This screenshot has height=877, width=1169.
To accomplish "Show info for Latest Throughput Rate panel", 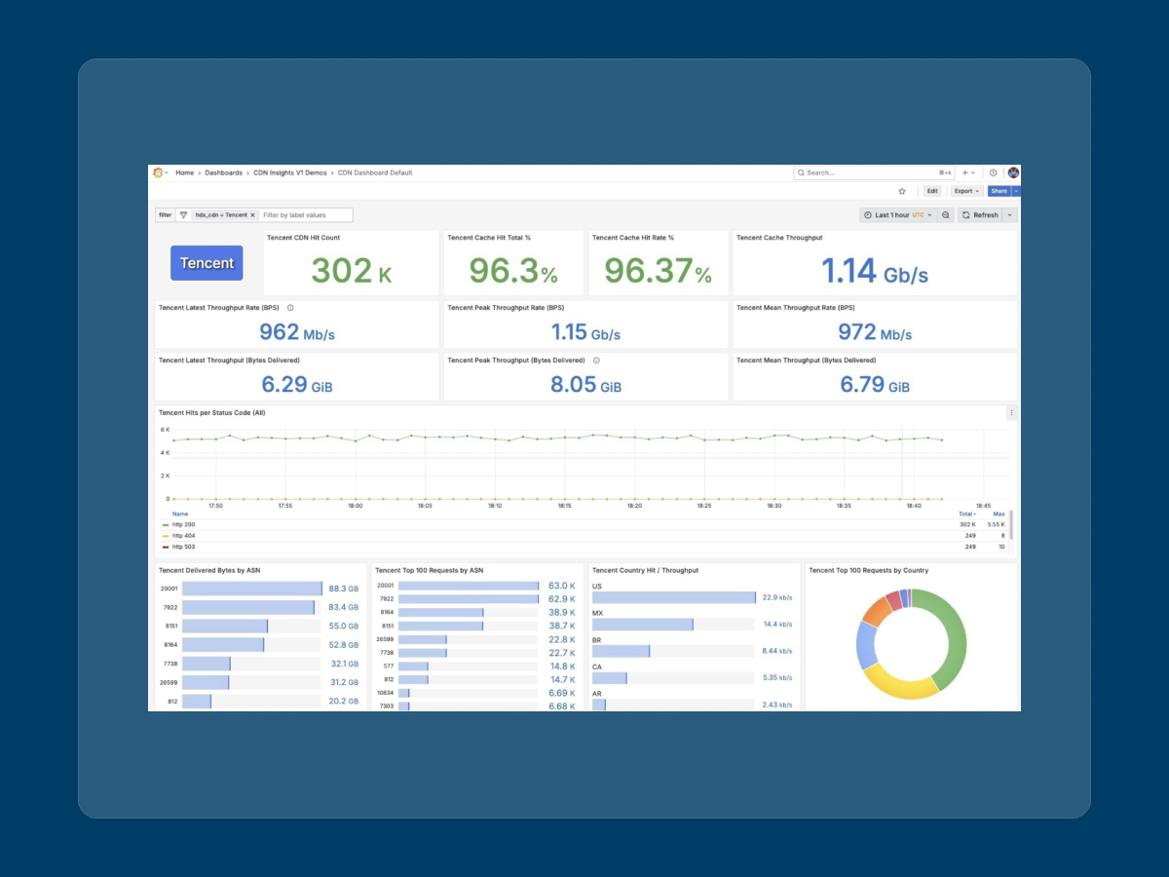I will pyautogui.click(x=290, y=308).
